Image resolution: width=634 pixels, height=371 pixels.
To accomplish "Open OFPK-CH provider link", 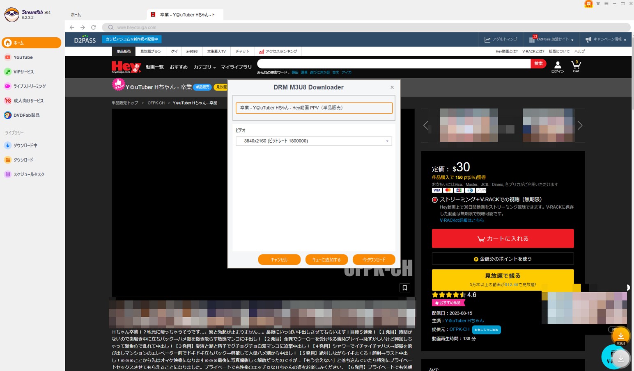I will click(459, 329).
